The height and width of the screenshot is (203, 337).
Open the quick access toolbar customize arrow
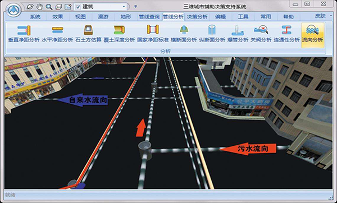(x=135, y=7)
